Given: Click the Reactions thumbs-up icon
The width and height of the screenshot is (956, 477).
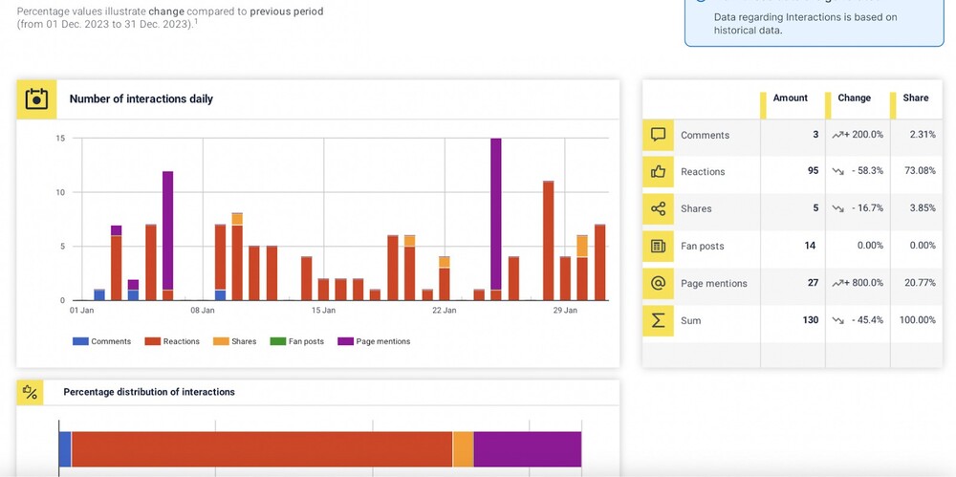Looking at the screenshot, I should 658,172.
